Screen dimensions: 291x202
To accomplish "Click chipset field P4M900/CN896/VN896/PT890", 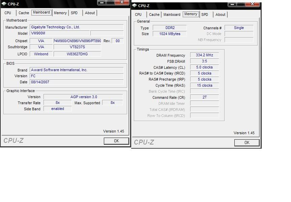I will (x=77, y=41).
